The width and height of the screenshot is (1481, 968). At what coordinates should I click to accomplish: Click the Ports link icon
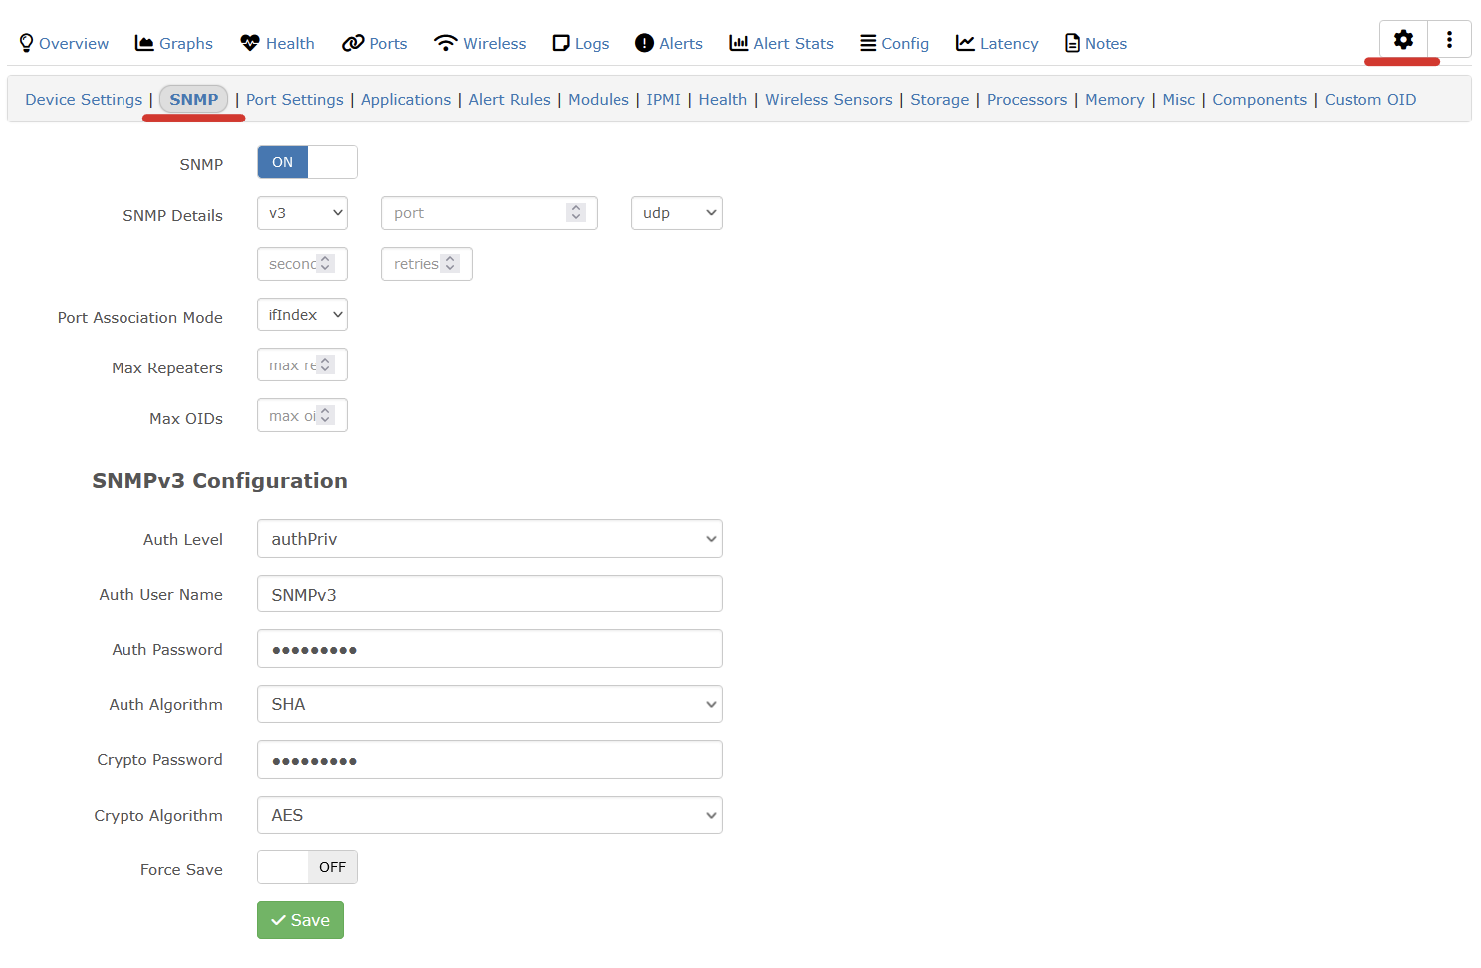[353, 43]
